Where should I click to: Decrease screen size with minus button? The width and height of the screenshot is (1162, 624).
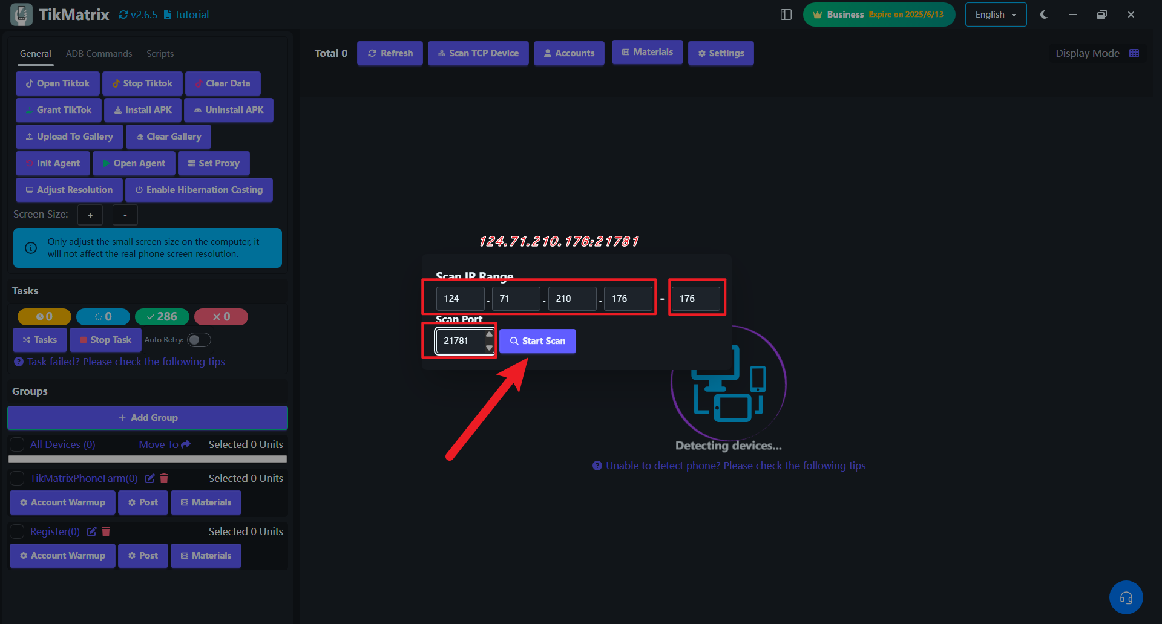125,215
